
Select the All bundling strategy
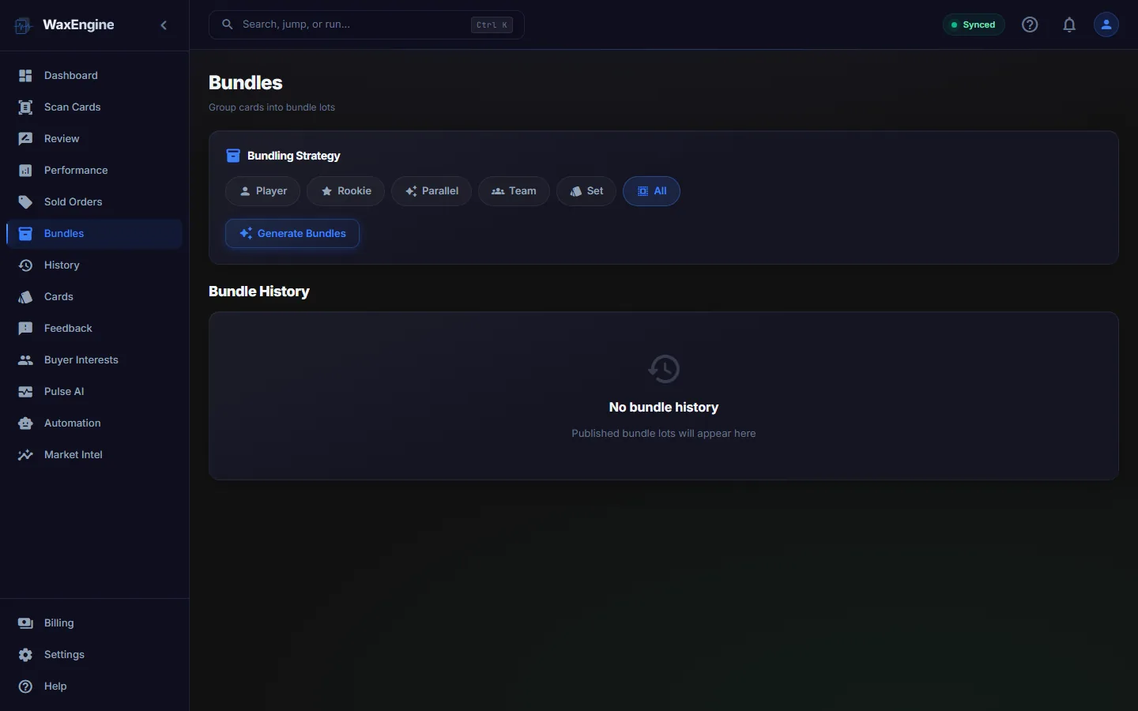coord(651,191)
